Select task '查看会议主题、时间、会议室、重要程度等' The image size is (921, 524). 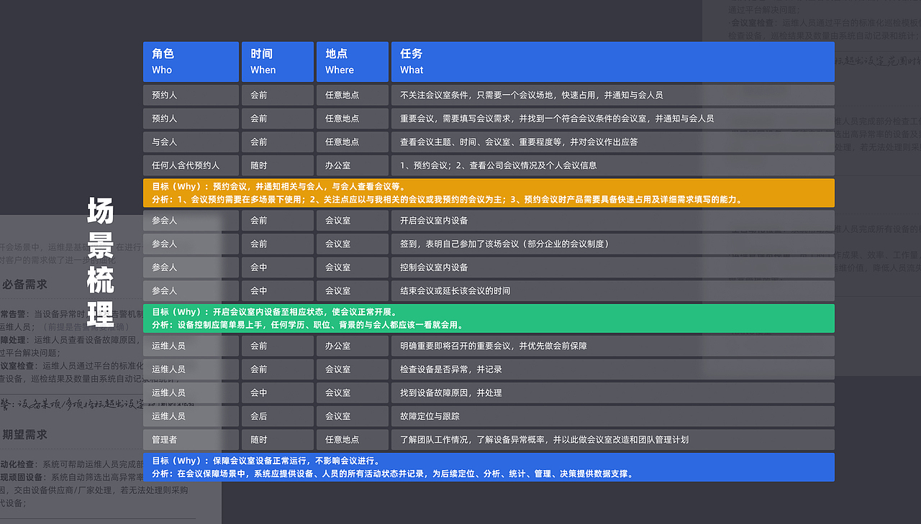pyautogui.click(x=613, y=142)
